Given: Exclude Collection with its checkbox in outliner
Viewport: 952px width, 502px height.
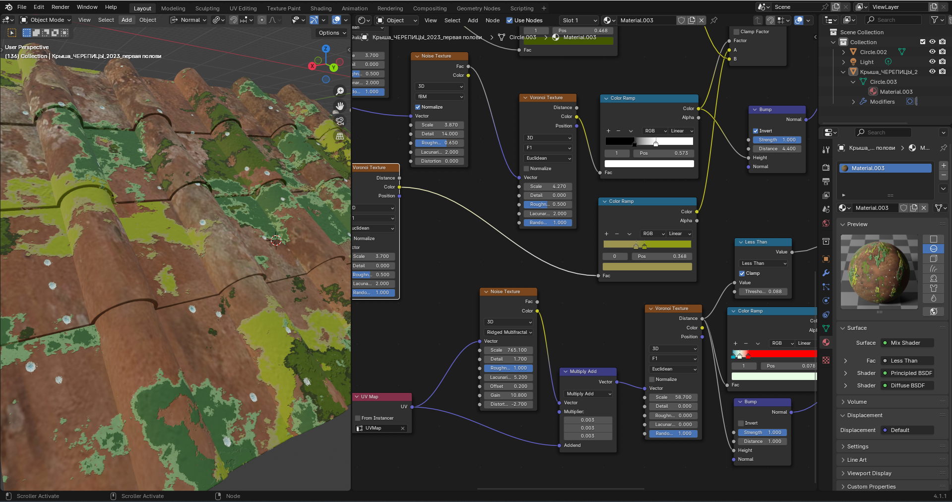Looking at the screenshot, I should tap(923, 42).
